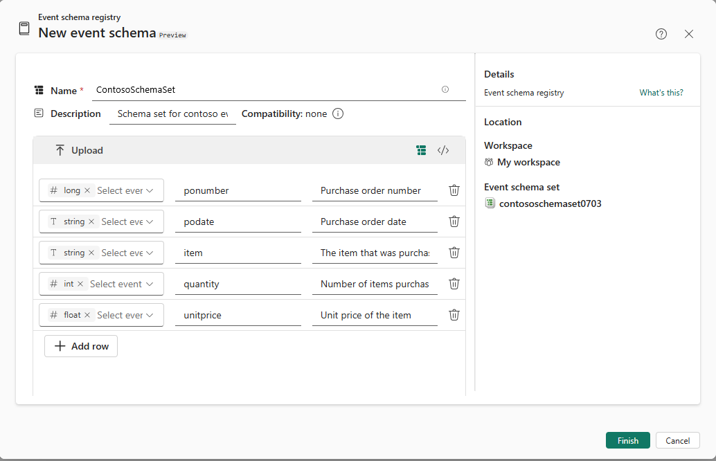Clear the float type tag on unitprice
716x461 pixels.
[87, 315]
